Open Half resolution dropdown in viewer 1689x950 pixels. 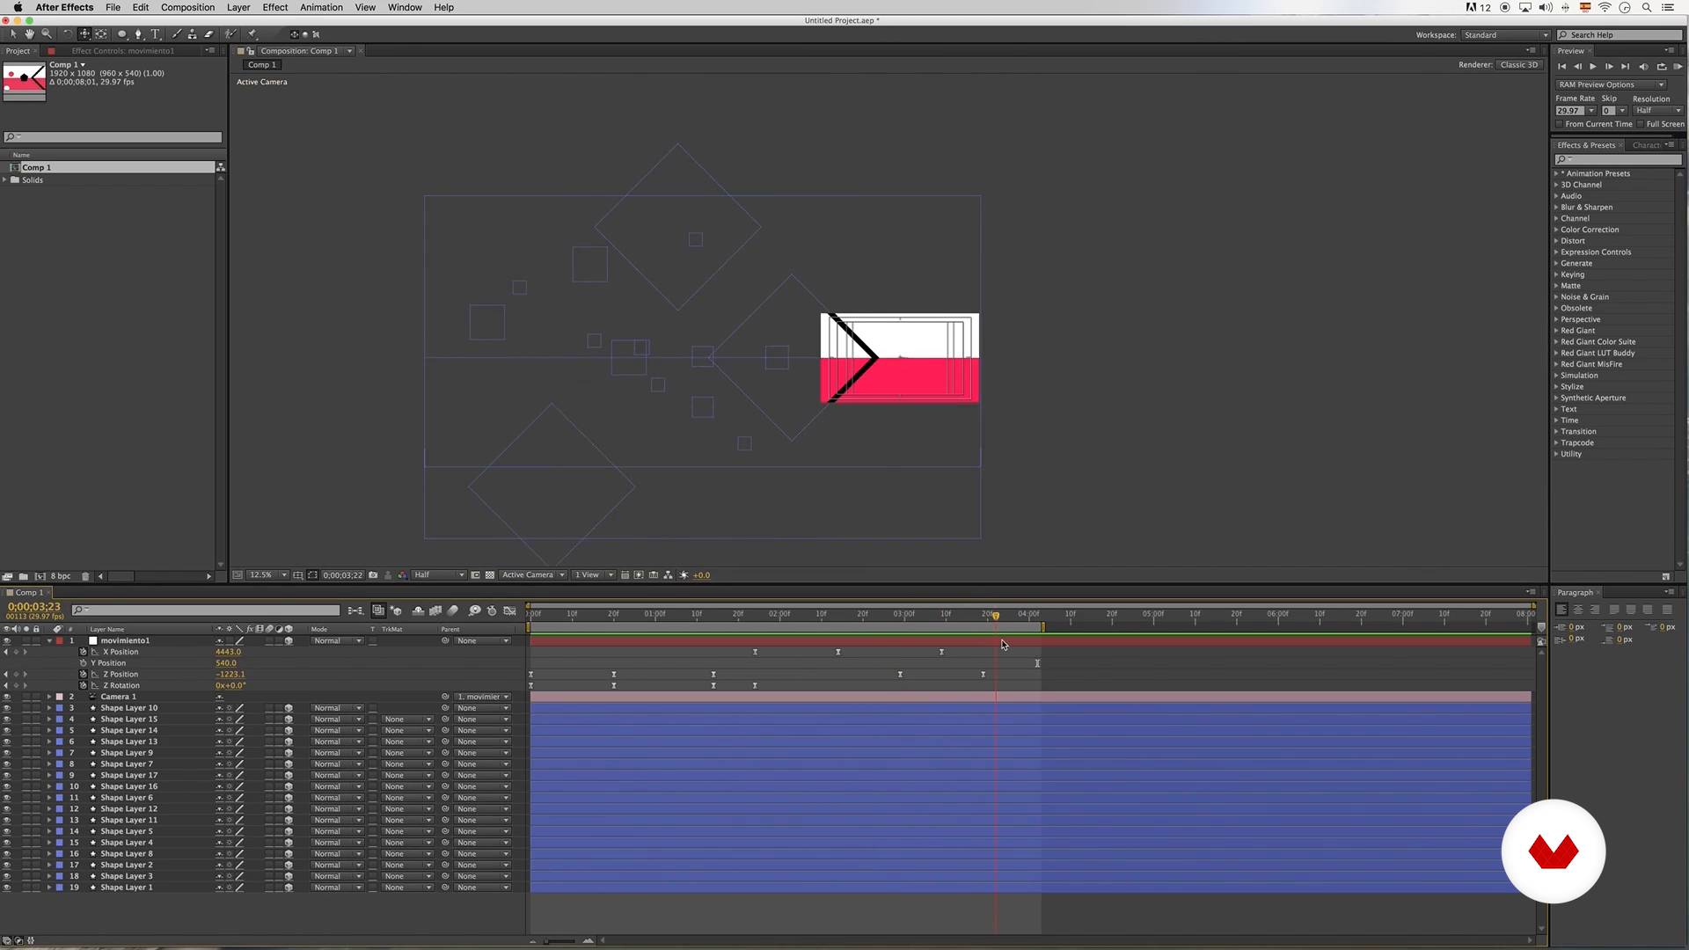click(438, 575)
